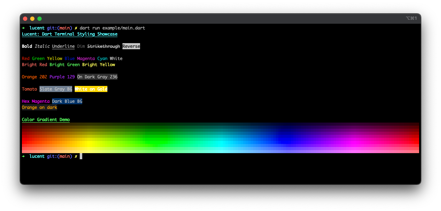This screenshot has height=211, width=441.
Task: Select the green arrow on the bottom prompt
Action: coord(24,156)
